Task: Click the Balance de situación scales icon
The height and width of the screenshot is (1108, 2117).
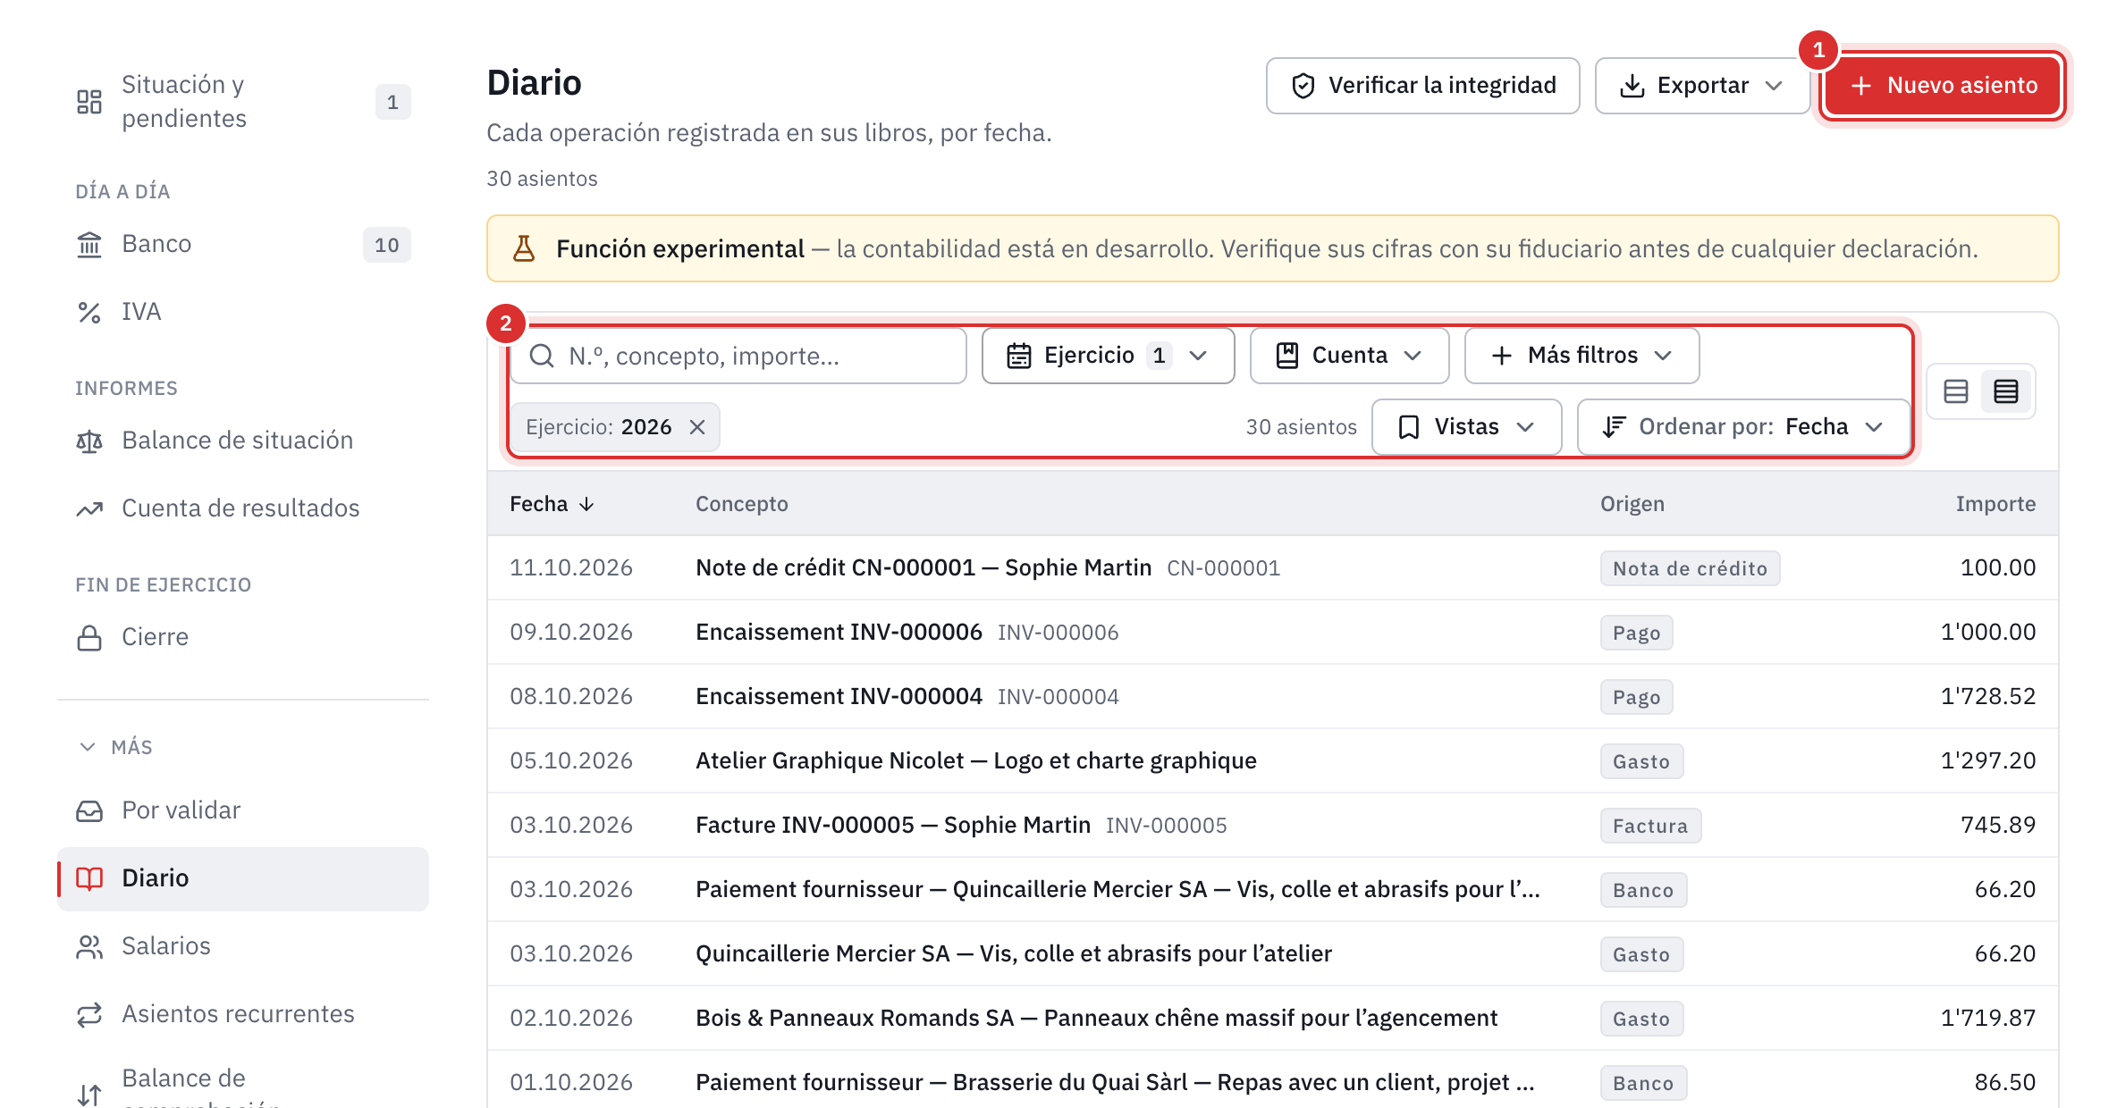Action: tap(89, 441)
